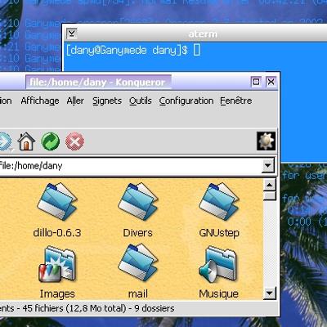Viewport: 327px width, 327px height.
Task: Select the Musique folder label
Action: tap(218, 293)
